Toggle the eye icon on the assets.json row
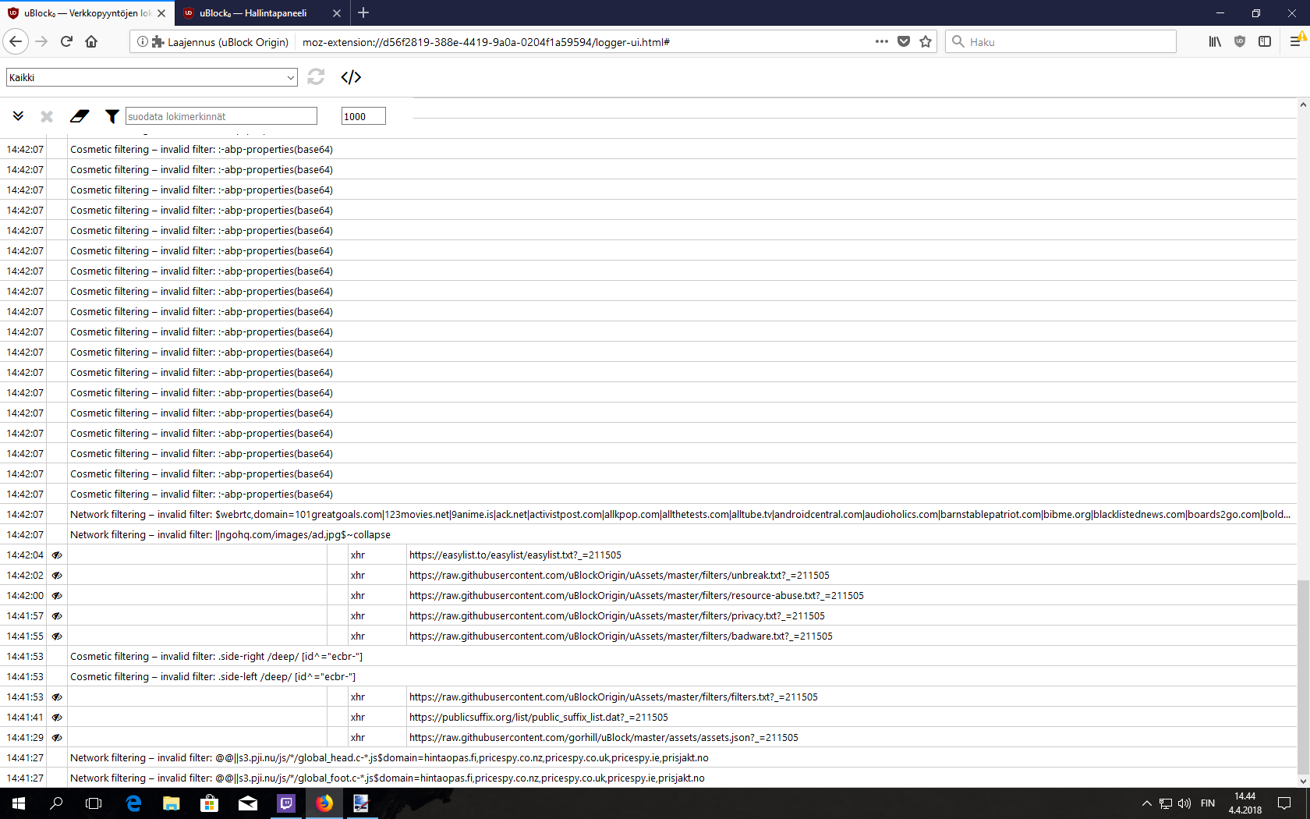Image resolution: width=1310 pixels, height=819 pixels. (56, 737)
